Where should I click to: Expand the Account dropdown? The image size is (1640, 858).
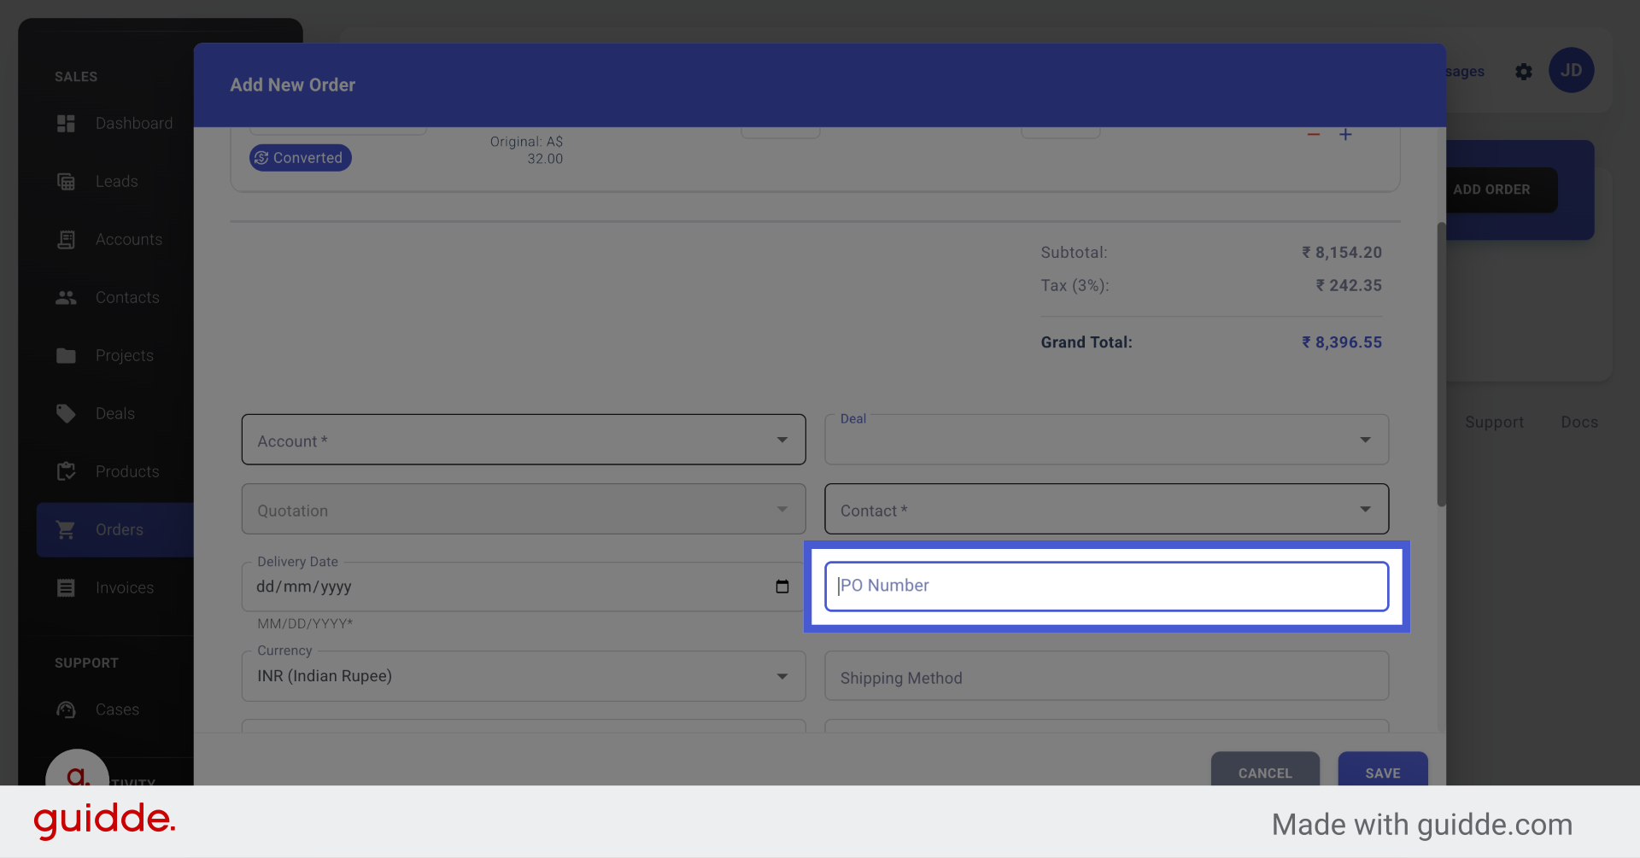pos(781,440)
